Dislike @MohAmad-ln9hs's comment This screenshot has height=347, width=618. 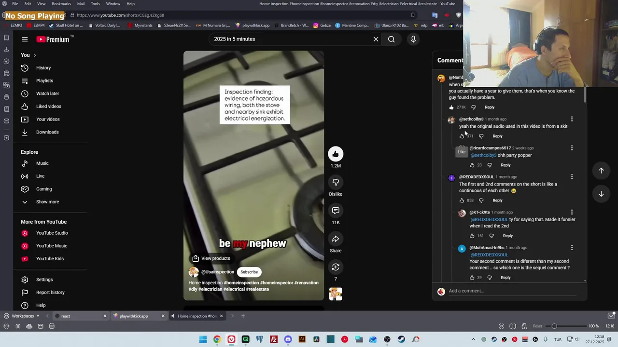tap(490, 278)
